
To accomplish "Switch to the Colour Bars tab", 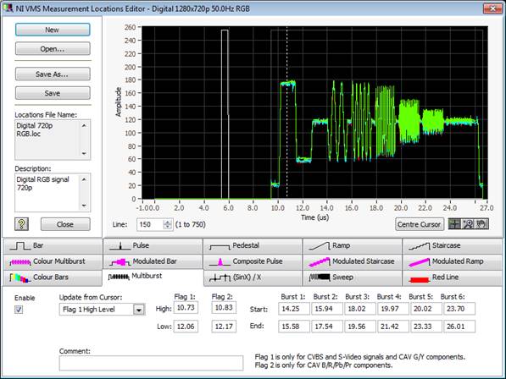I will (53, 277).
